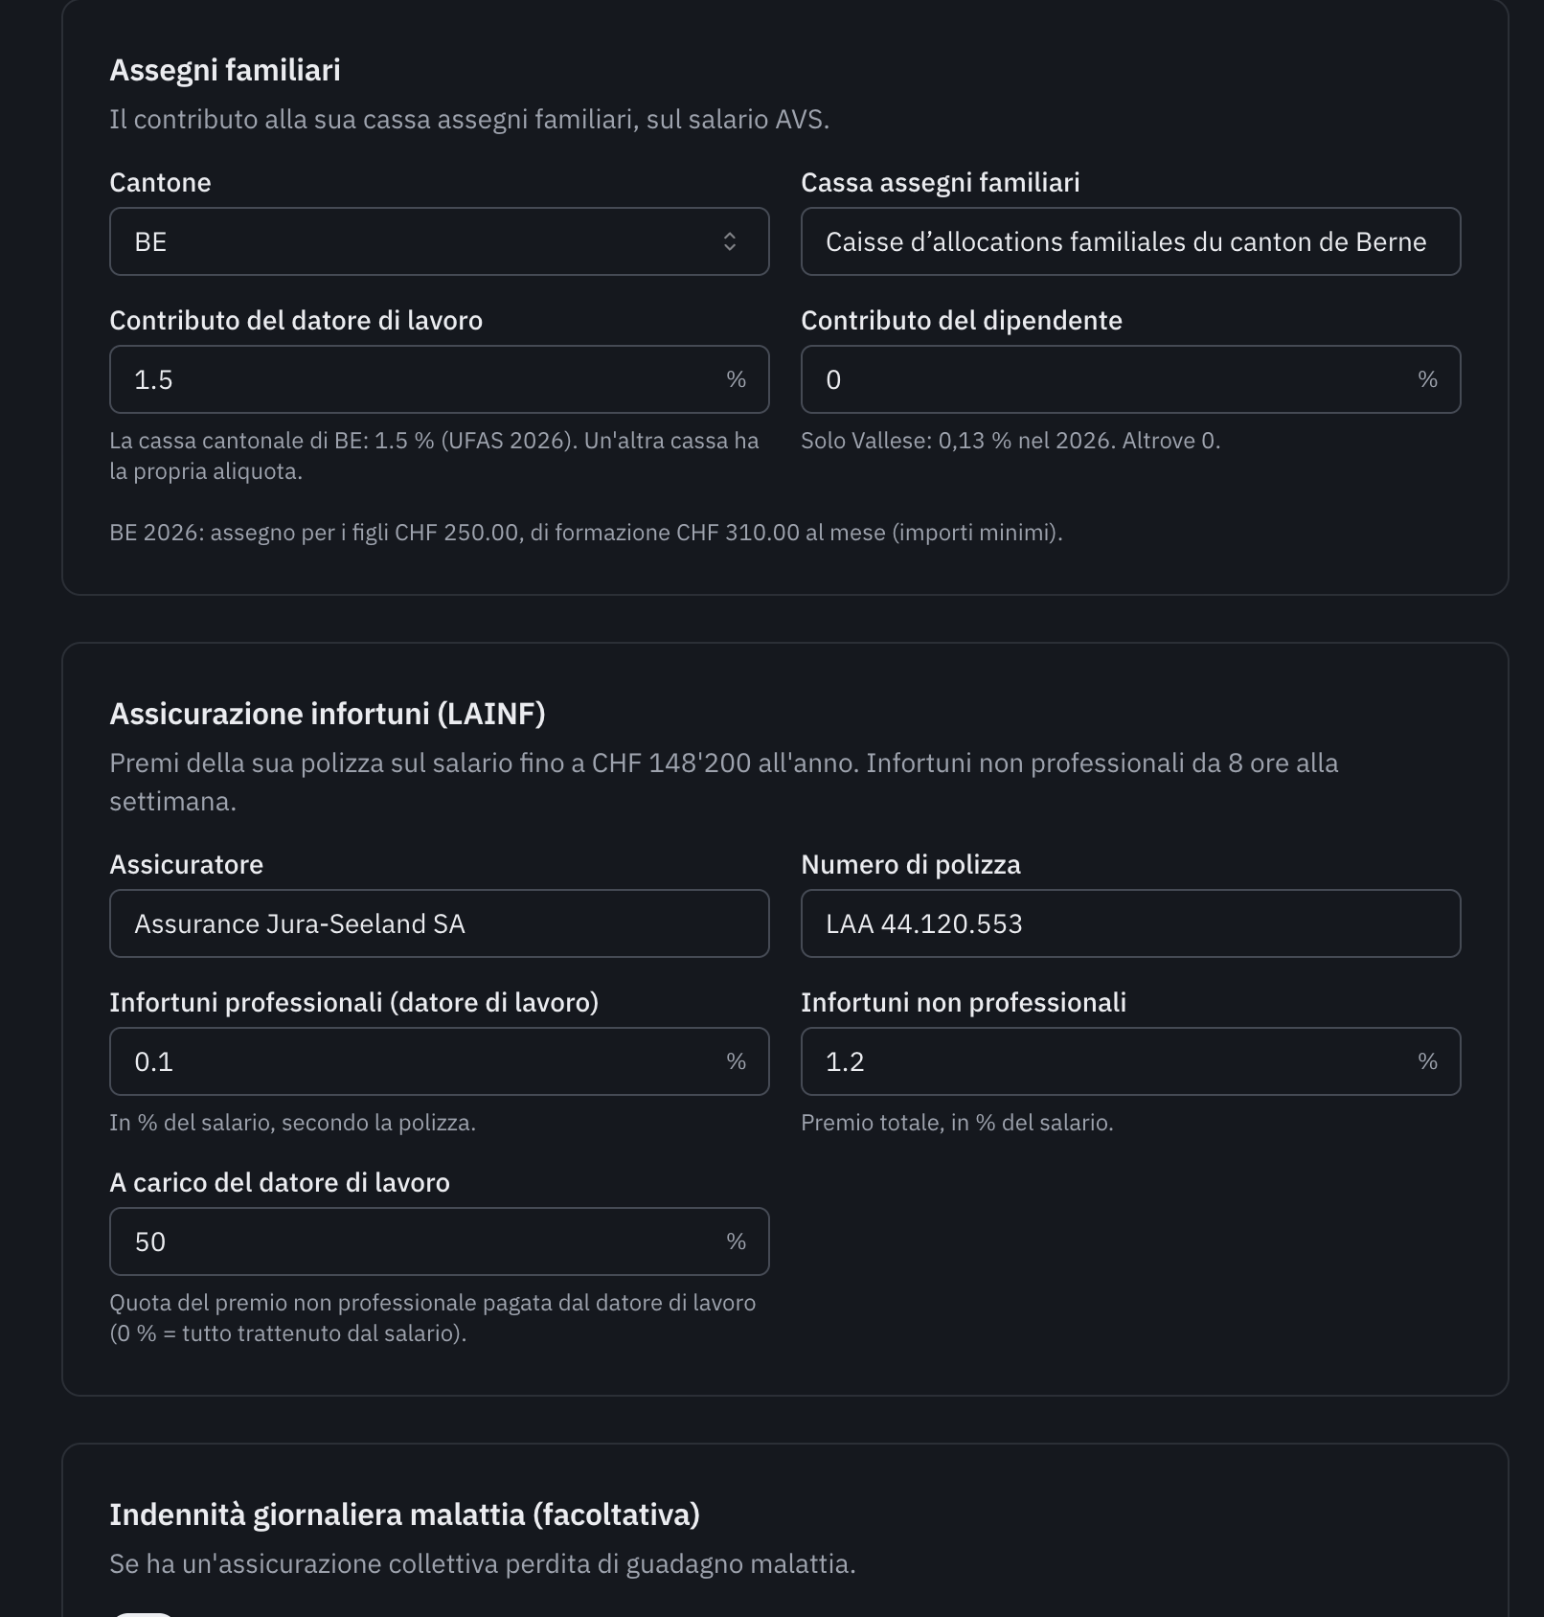Screen dimensions: 1544x1617
Task: Click the Assicuratore text field
Action: pyautogui.click(x=440, y=923)
